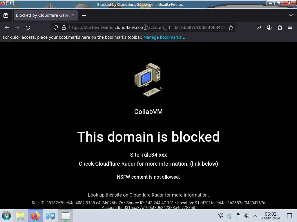
Task: Follow the Cloudflare Radar link
Action: (146, 195)
